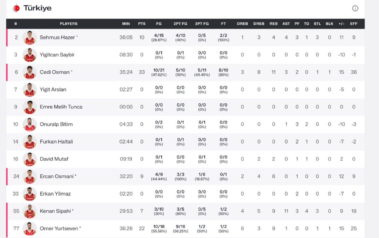Sort by AST column header
379x238 pixels.
(286, 24)
